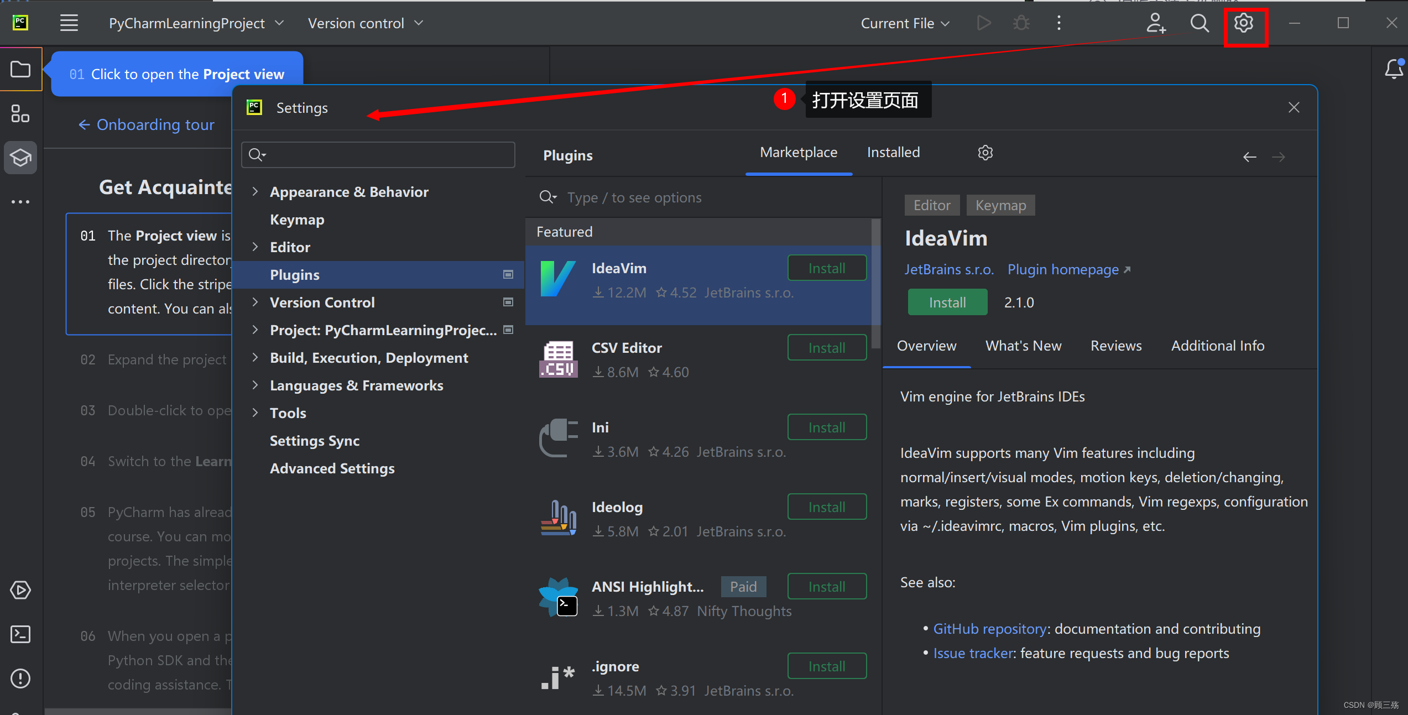Open the Learn tool window icon
This screenshot has height=715, width=1408.
(x=20, y=158)
